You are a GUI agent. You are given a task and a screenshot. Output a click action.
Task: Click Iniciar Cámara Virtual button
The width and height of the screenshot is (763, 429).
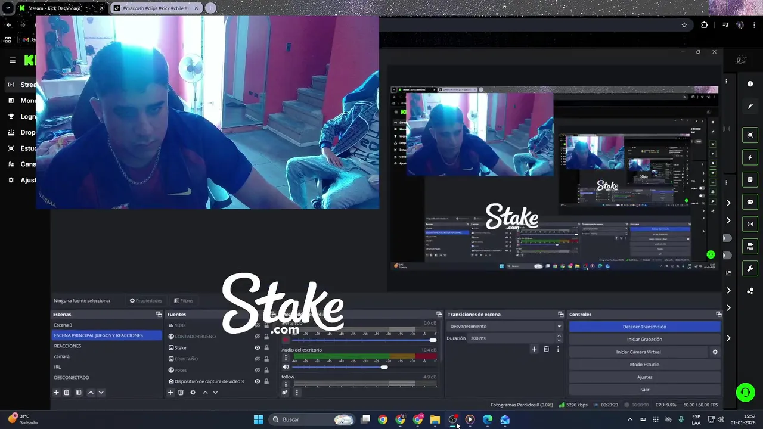tap(638, 352)
